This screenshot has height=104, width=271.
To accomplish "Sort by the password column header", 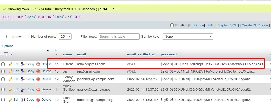I will pyautogui.click(x=169, y=54).
